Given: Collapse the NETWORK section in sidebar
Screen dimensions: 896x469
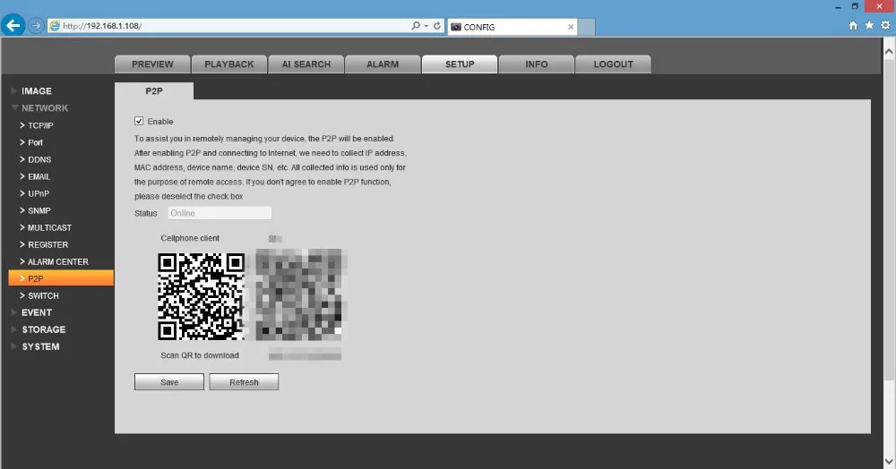Looking at the screenshot, I should coord(45,107).
